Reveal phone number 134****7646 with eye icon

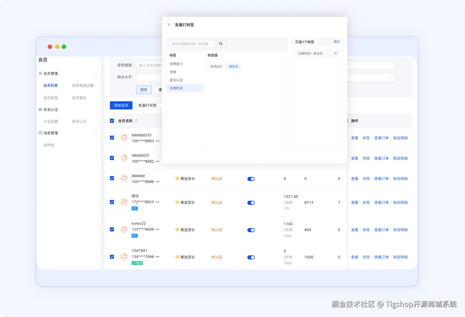tap(158, 257)
